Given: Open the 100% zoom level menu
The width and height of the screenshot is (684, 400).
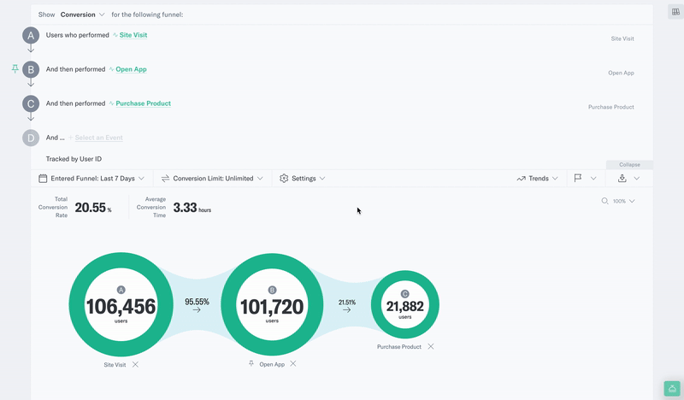Looking at the screenshot, I should pos(624,201).
